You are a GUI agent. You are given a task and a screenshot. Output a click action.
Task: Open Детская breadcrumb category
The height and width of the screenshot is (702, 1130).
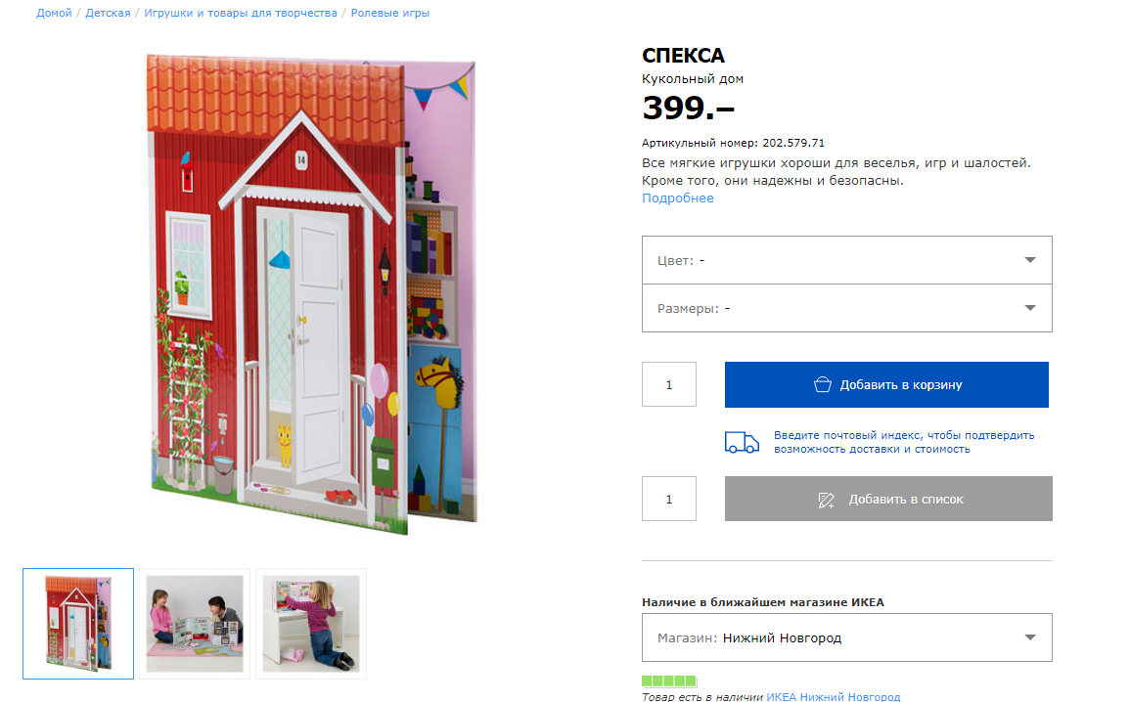pyautogui.click(x=108, y=13)
